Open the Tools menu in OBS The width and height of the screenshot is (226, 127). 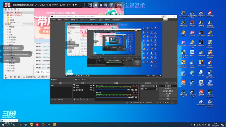(101, 20)
